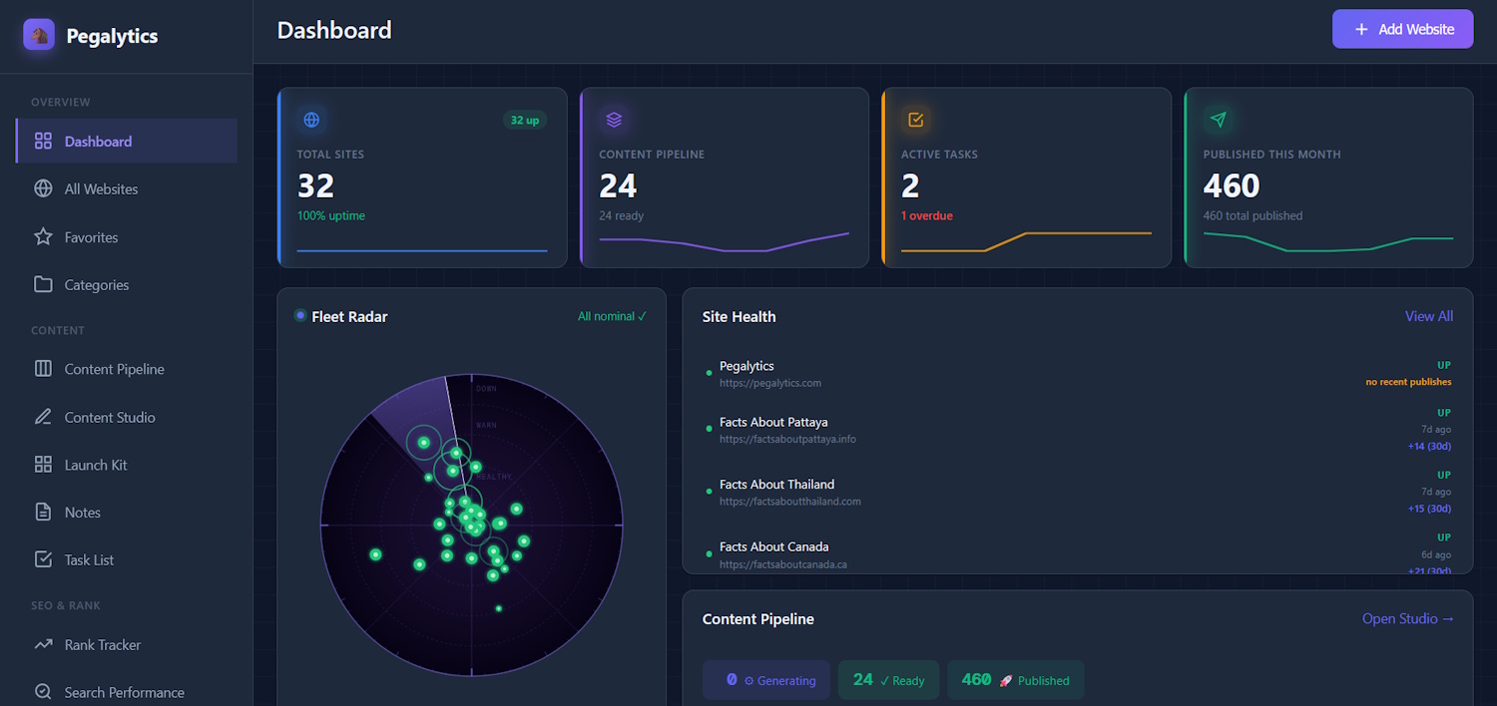Click the blue dot beside Fleet Radar title
The image size is (1497, 706).
300,315
